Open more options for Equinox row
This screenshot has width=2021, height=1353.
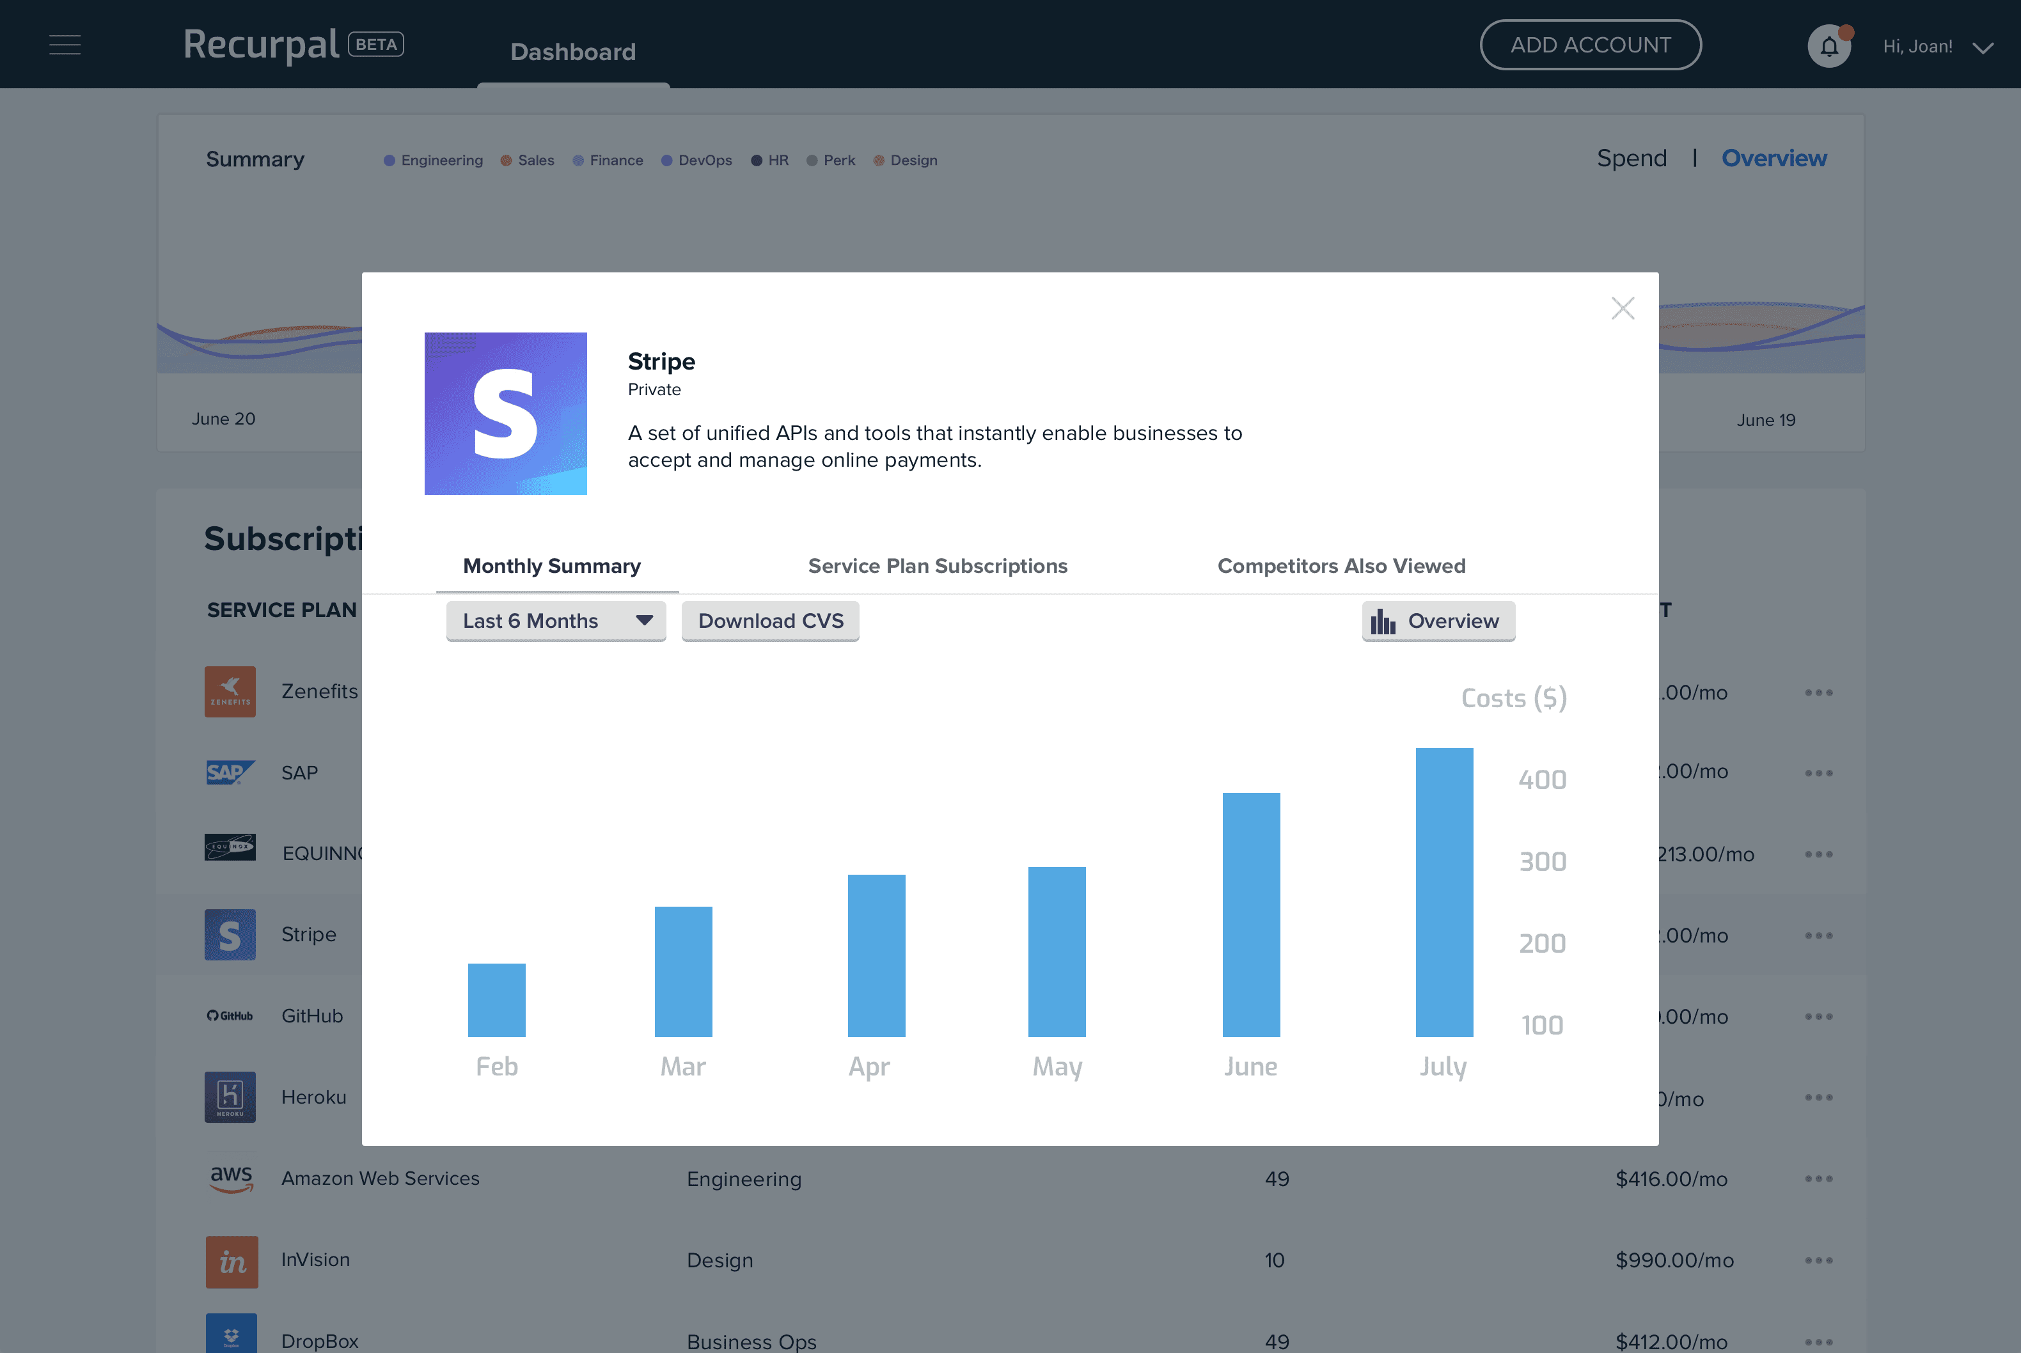pyautogui.click(x=1818, y=854)
